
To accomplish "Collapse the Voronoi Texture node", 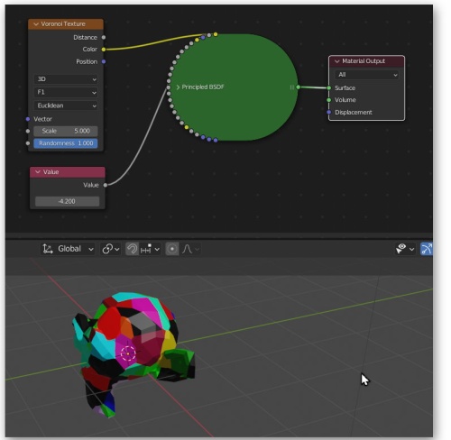I will point(36,24).
